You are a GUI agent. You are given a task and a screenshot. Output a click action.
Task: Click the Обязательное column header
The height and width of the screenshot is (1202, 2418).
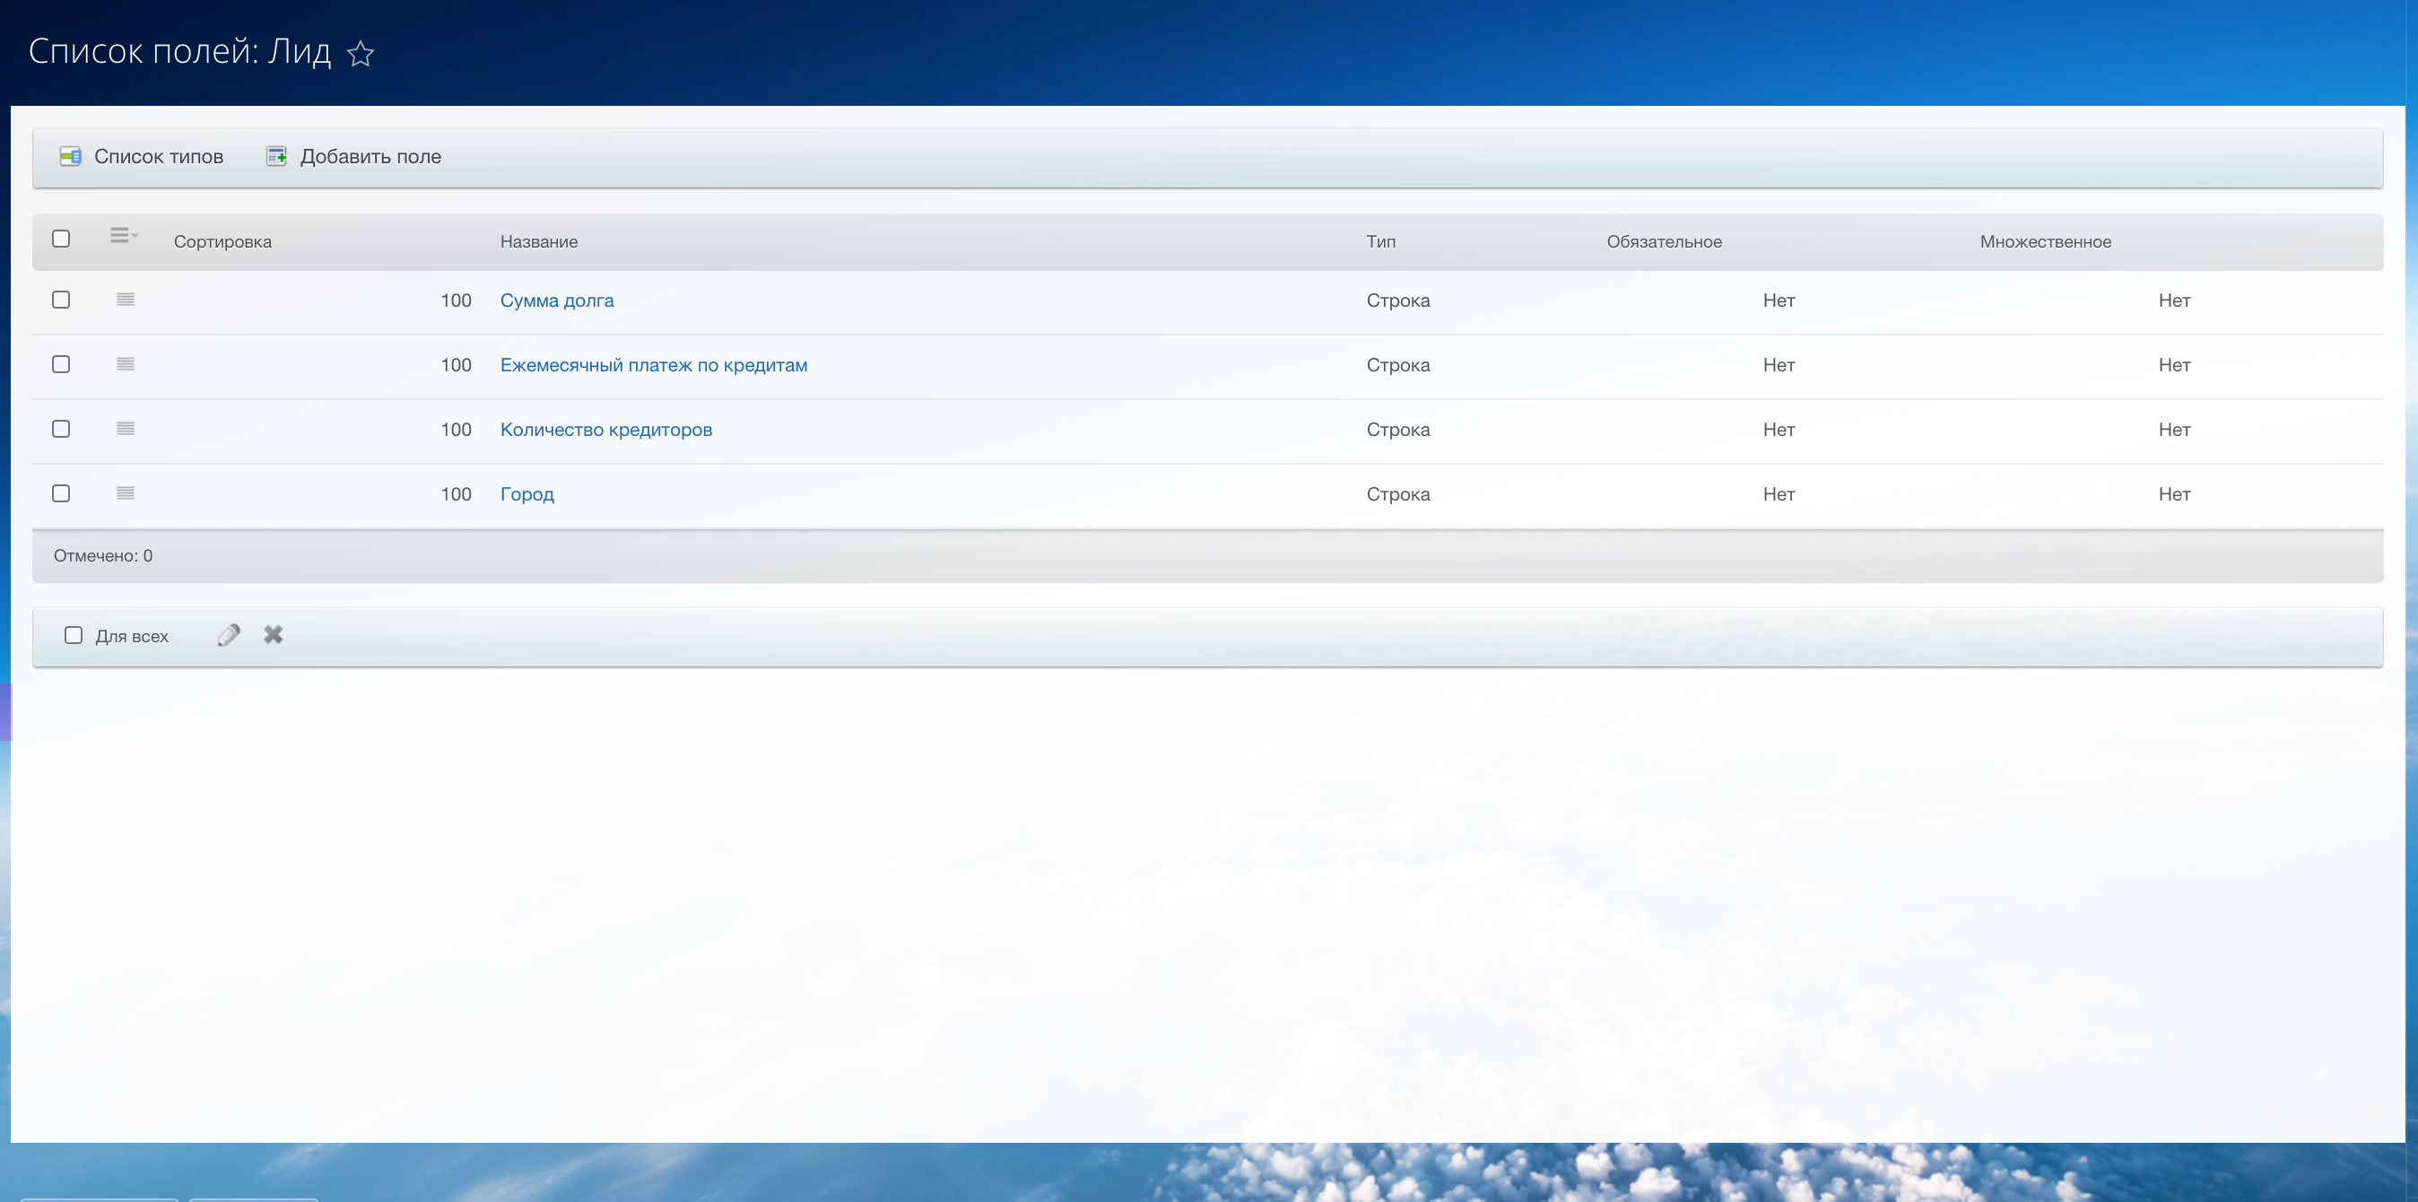(x=1664, y=242)
